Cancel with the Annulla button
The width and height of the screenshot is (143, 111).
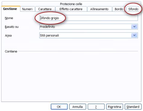(78, 107)
